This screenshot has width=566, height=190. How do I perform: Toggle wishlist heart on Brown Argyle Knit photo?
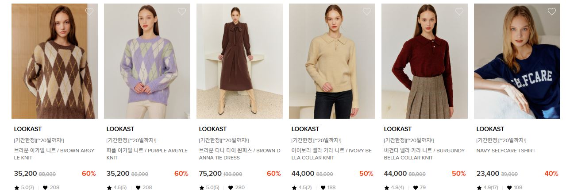(x=89, y=12)
